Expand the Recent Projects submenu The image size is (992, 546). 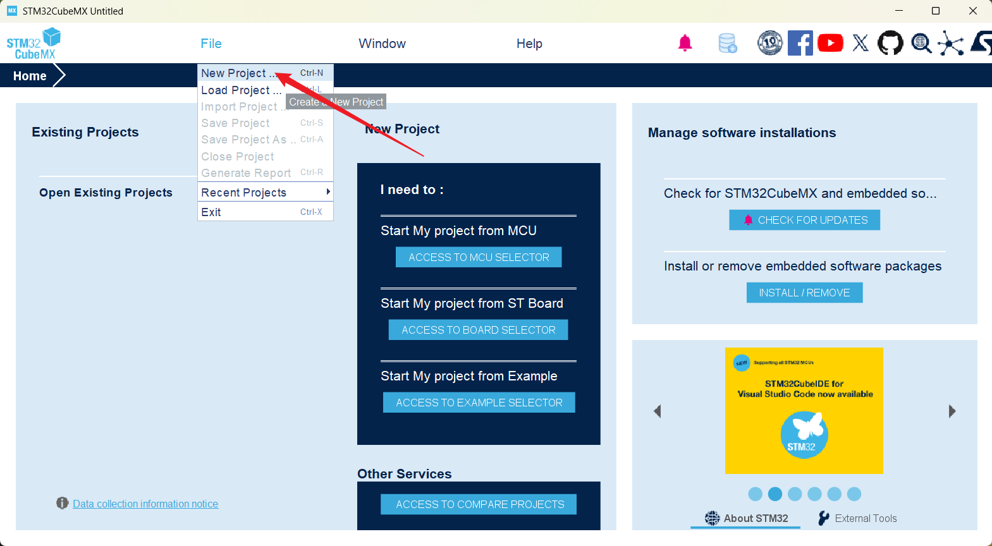click(266, 193)
